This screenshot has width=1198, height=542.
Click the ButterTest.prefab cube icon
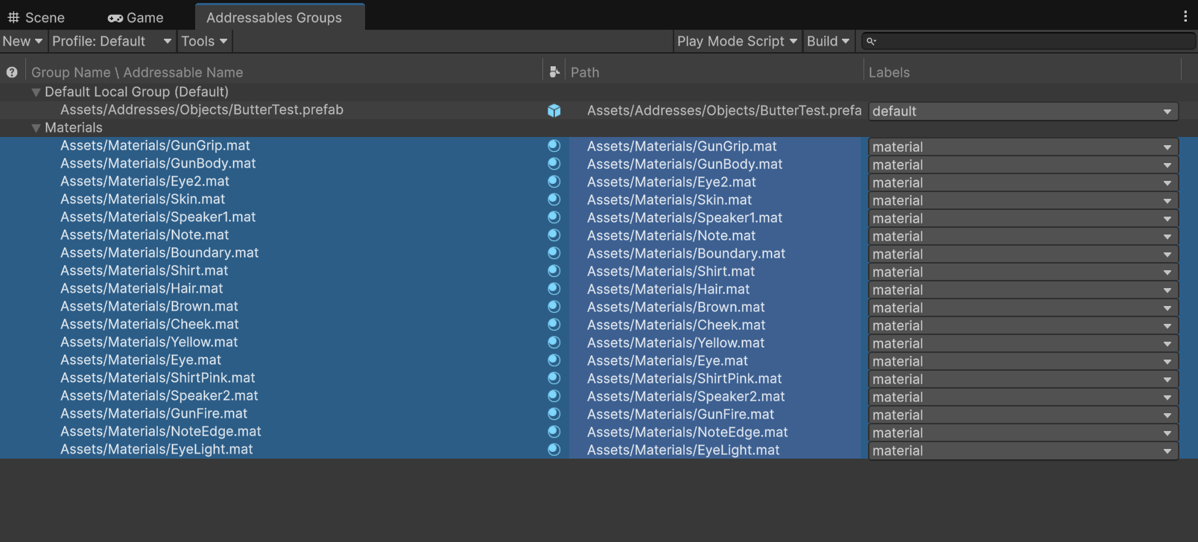[554, 111]
